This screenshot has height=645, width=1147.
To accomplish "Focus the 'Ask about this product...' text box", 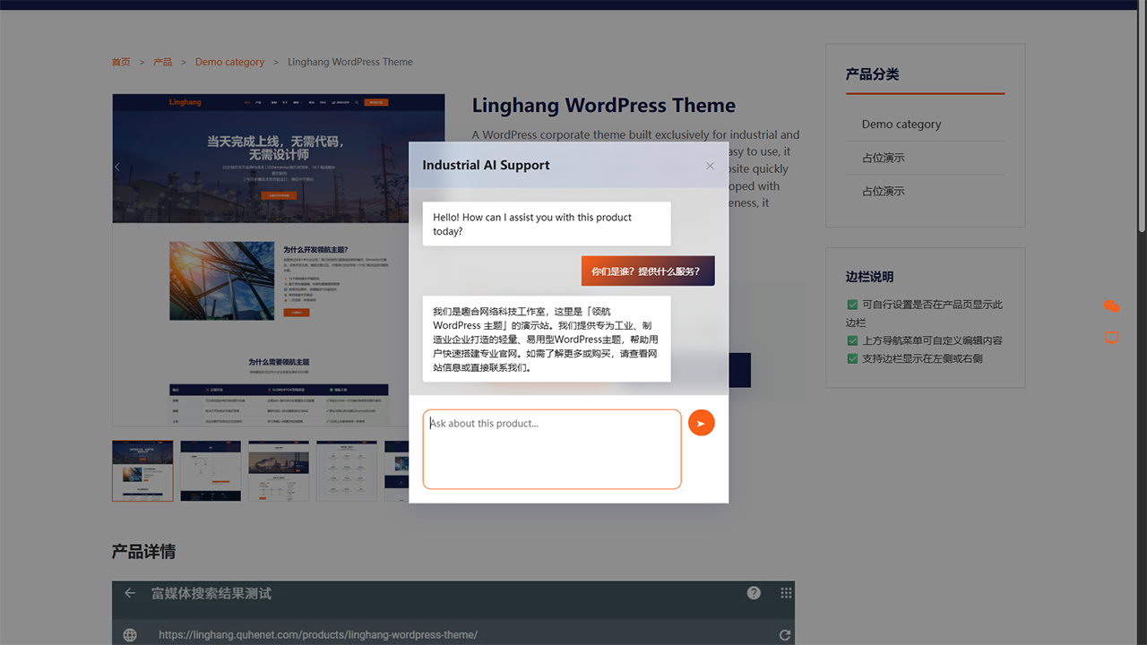I will pyautogui.click(x=552, y=450).
